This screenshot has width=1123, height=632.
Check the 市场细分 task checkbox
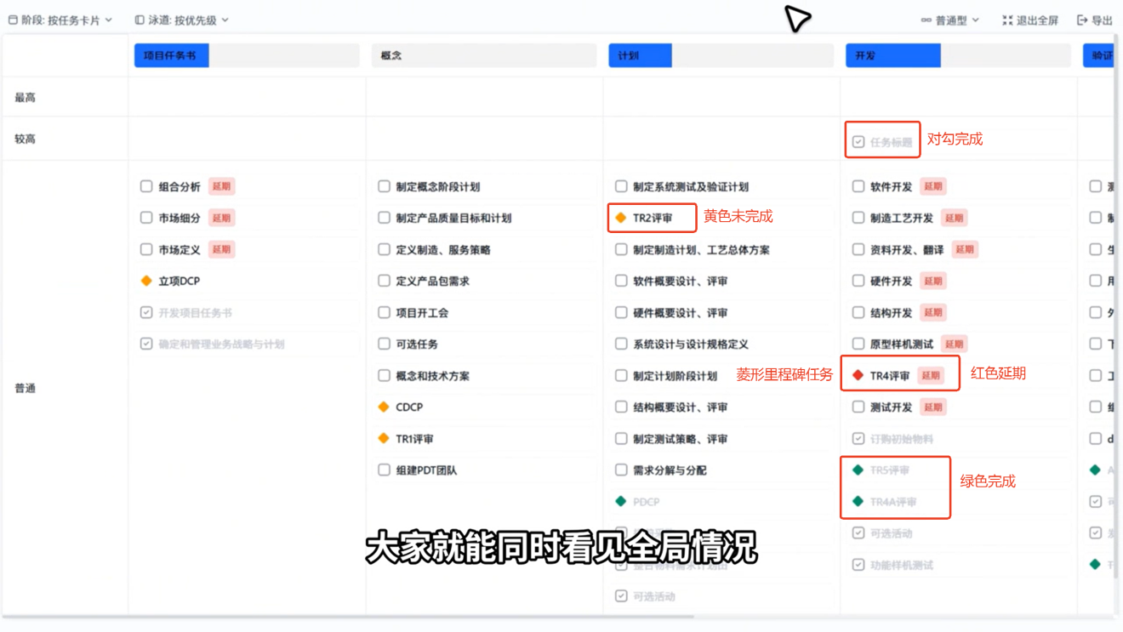[146, 218]
